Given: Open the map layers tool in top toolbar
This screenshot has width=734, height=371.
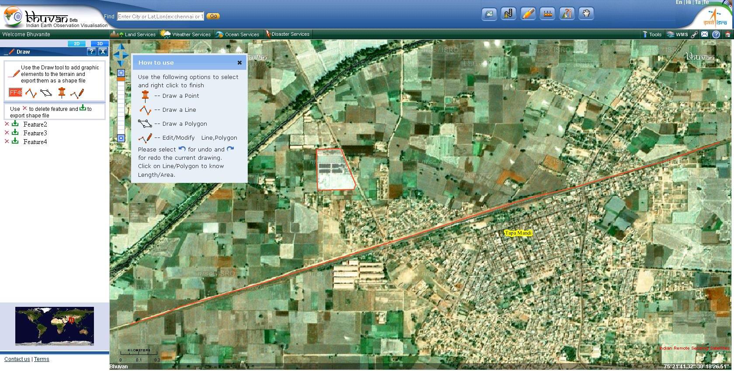Looking at the screenshot, I should [x=489, y=14].
